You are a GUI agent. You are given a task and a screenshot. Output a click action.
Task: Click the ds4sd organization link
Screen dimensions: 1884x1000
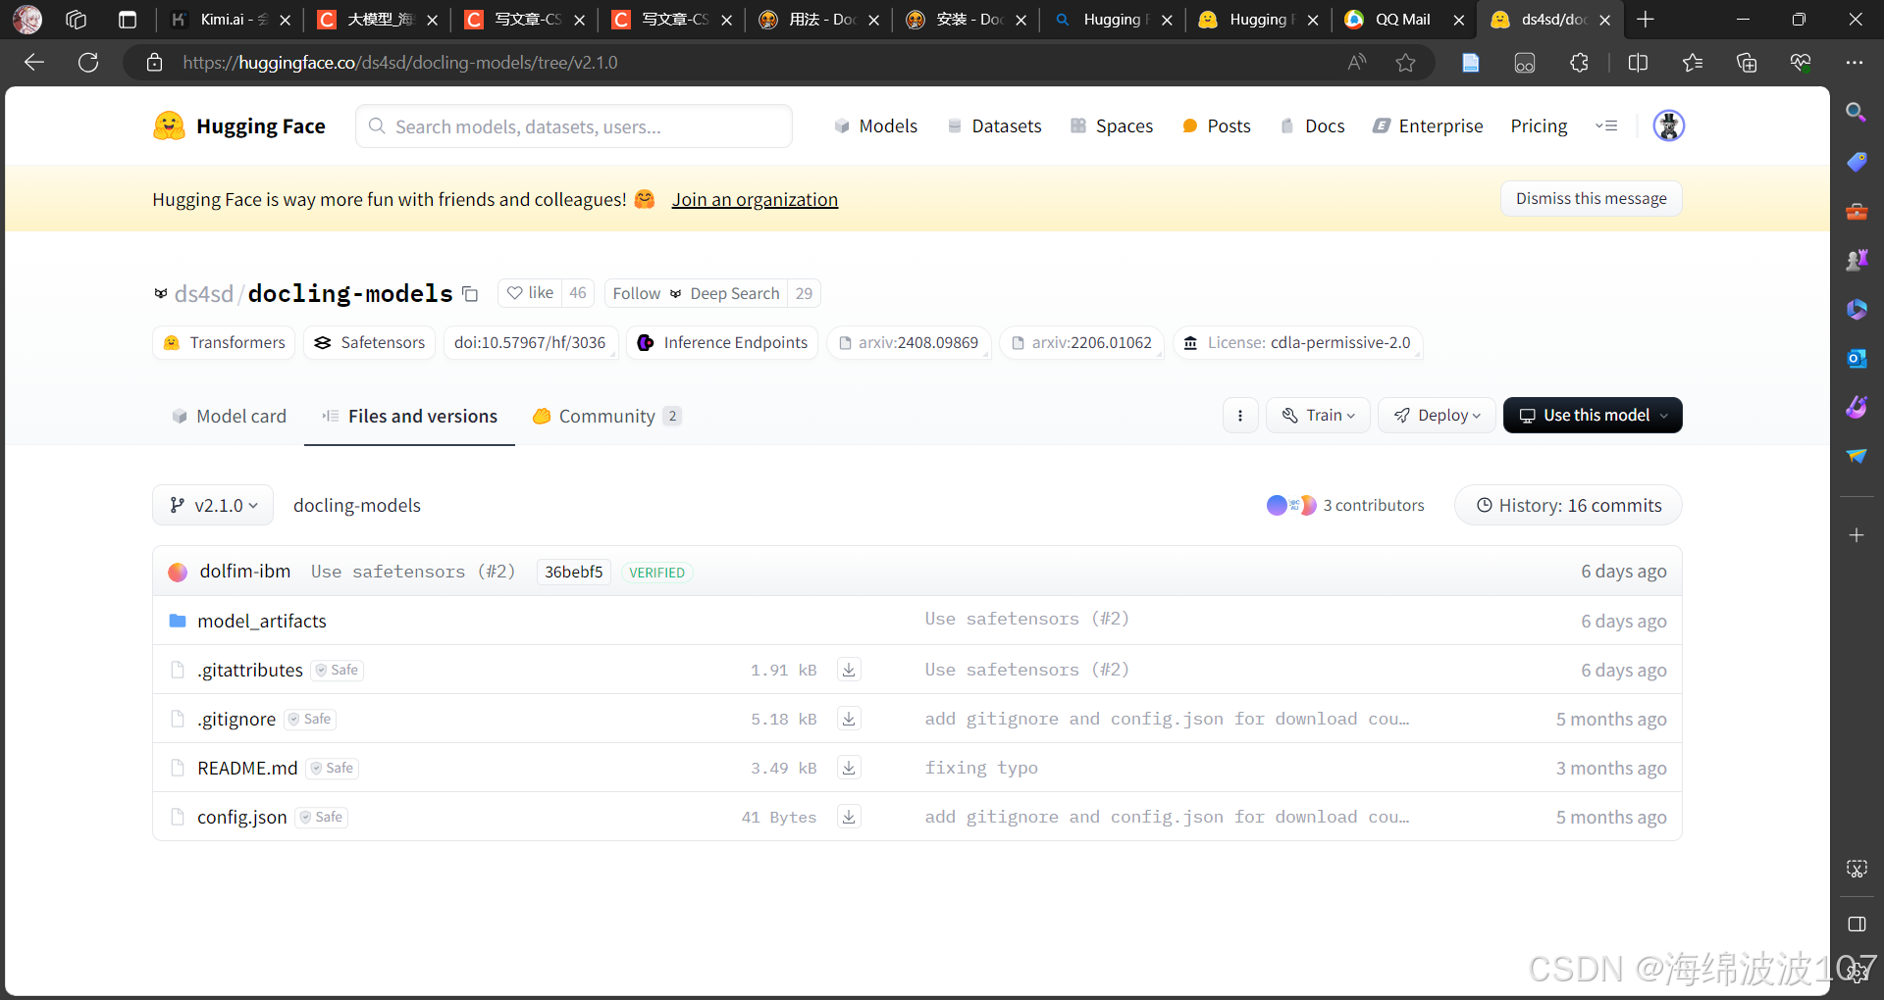pos(203,293)
